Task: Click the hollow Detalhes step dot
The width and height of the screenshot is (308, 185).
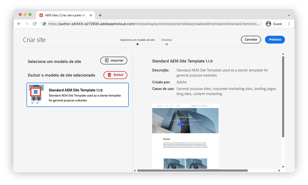Action: [167, 44]
